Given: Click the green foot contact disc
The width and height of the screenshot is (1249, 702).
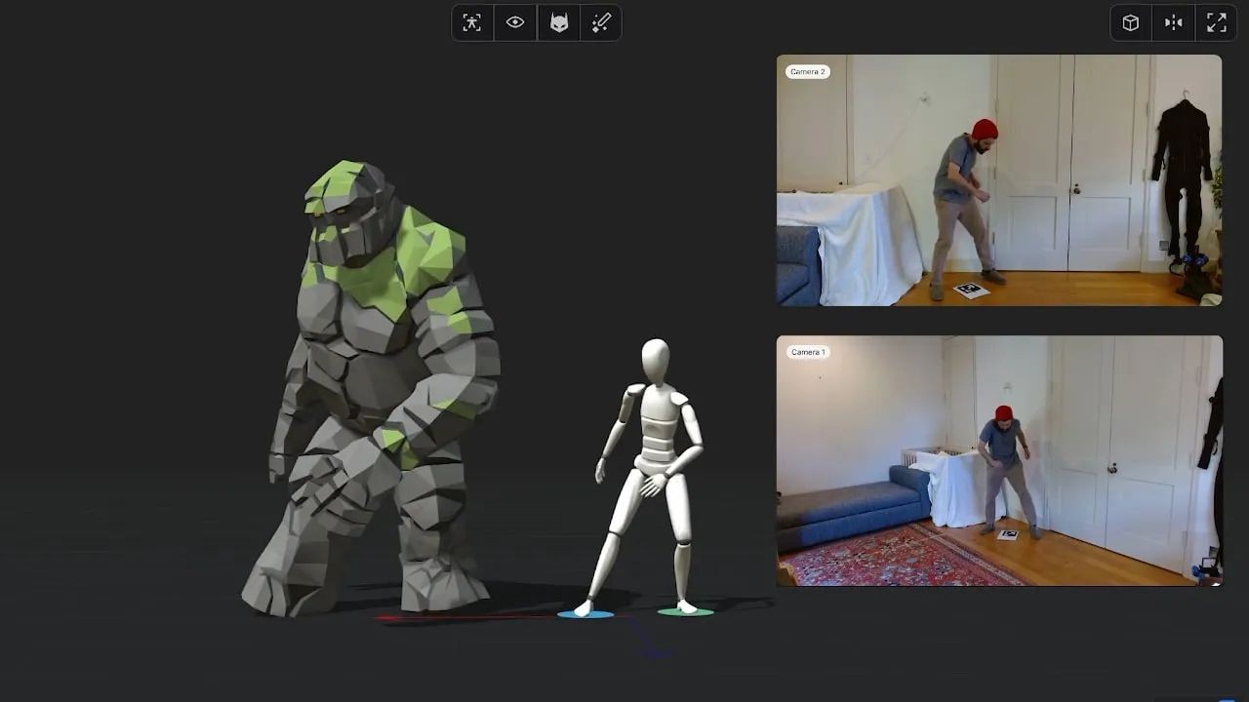Looking at the screenshot, I should click(685, 612).
